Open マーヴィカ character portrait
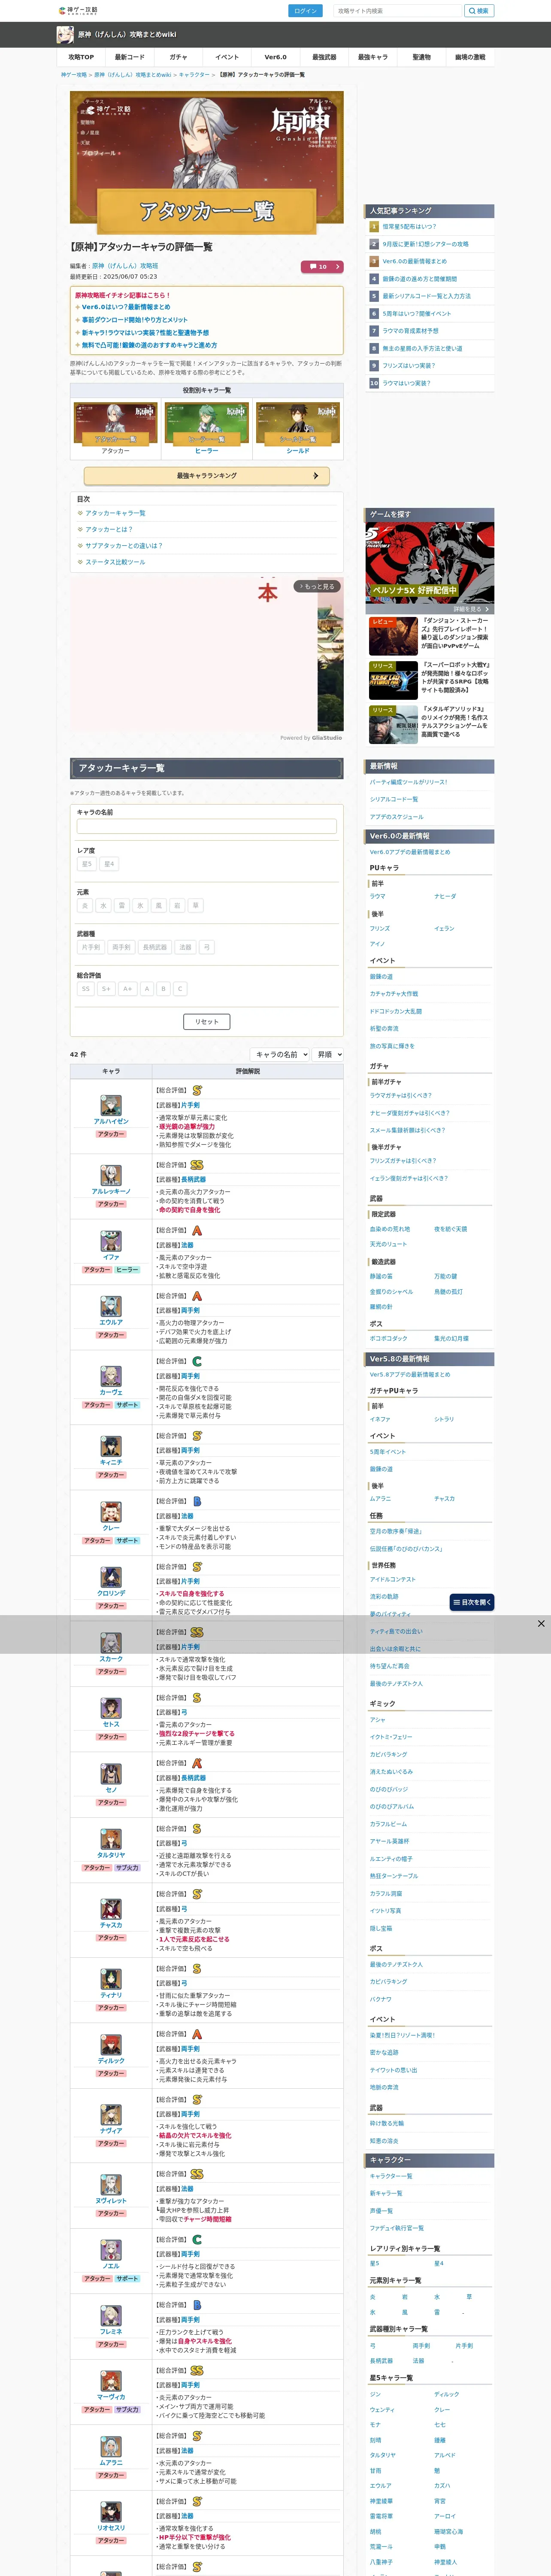This screenshot has height=2576, width=551. pyautogui.click(x=111, y=2382)
